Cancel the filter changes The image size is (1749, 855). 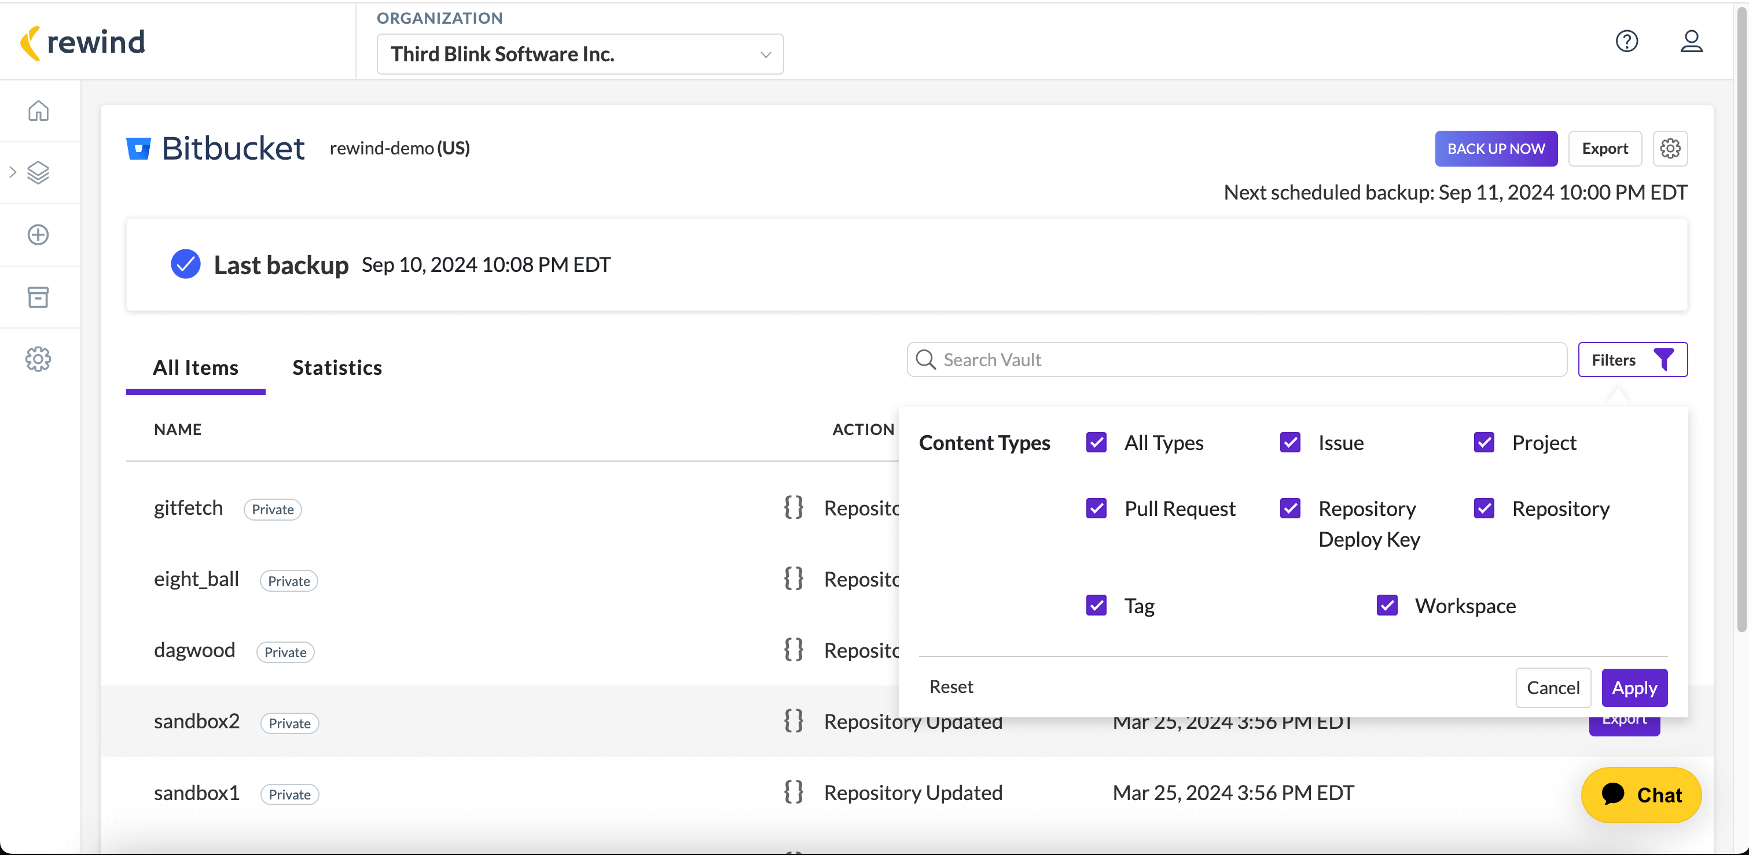pyautogui.click(x=1553, y=688)
